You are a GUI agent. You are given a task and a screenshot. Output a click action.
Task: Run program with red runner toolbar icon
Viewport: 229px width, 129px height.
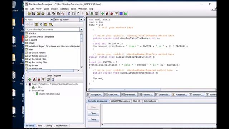tap(107, 14)
